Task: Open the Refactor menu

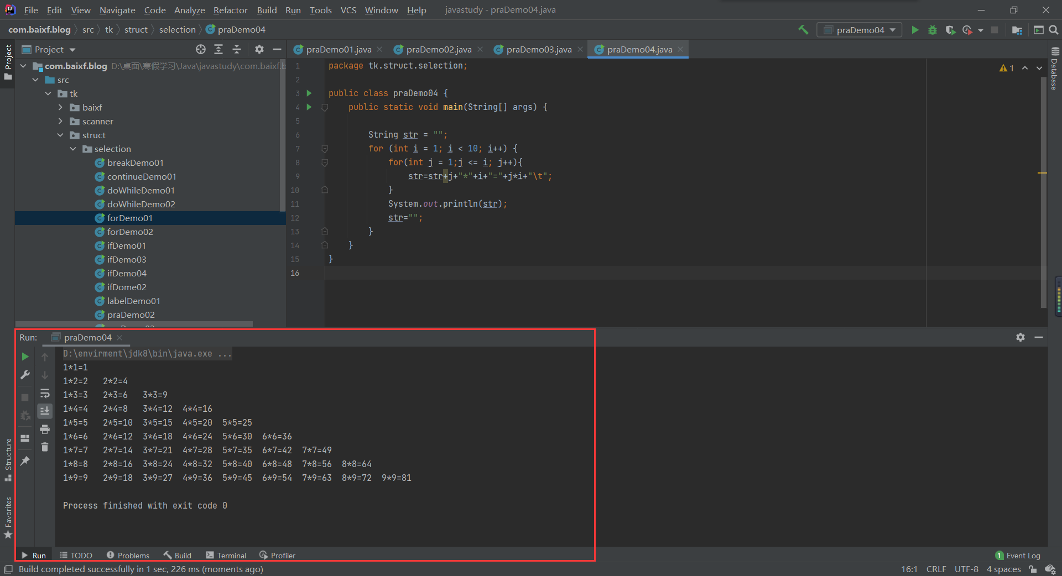Action: pos(230,10)
